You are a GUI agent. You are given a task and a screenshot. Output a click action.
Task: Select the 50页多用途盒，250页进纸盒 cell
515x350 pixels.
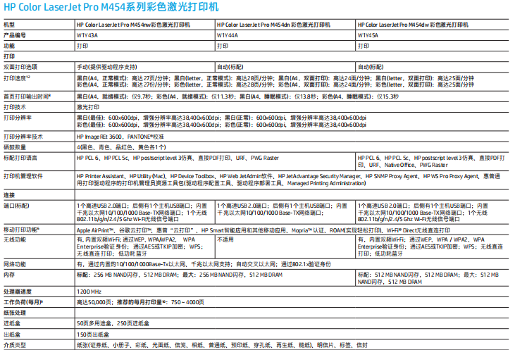(113, 323)
